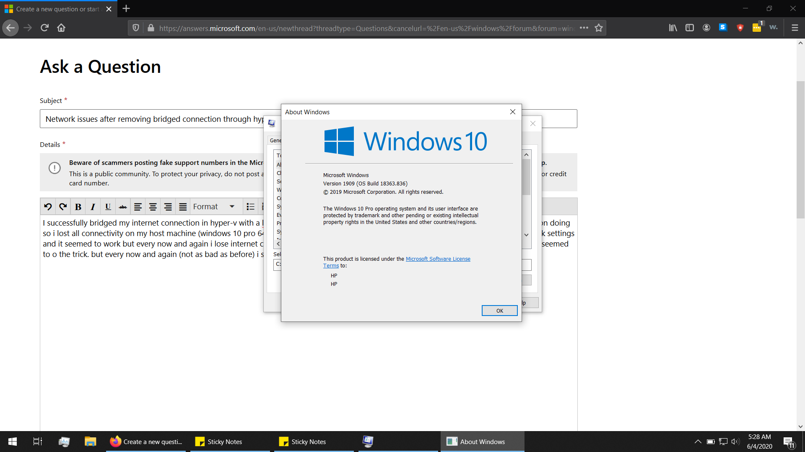
Task: Close the dialog behind About Windows
Action: click(533, 123)
